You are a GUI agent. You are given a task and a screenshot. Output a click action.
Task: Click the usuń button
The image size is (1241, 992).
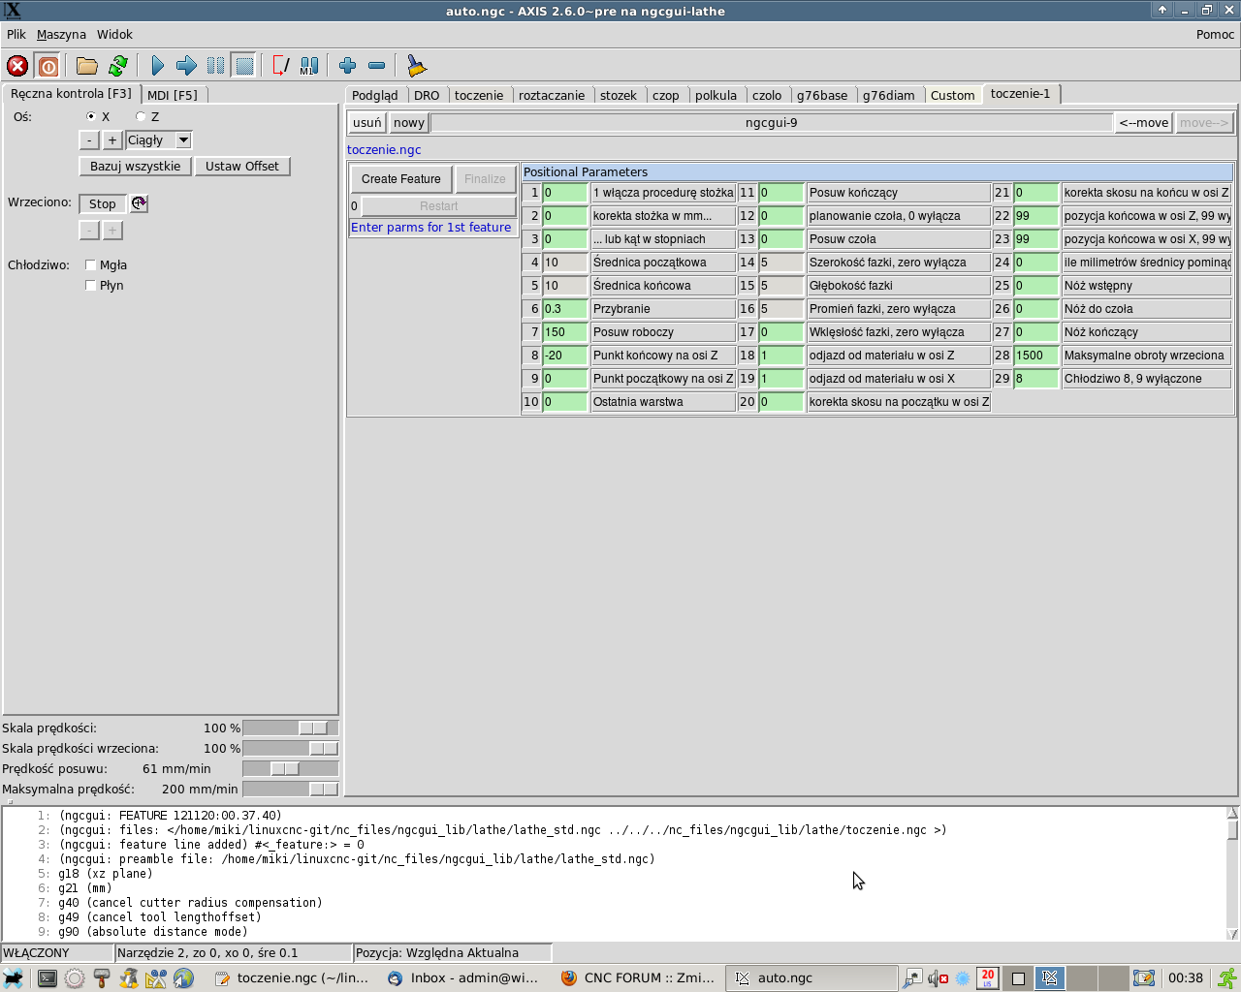tap(367, 123)
